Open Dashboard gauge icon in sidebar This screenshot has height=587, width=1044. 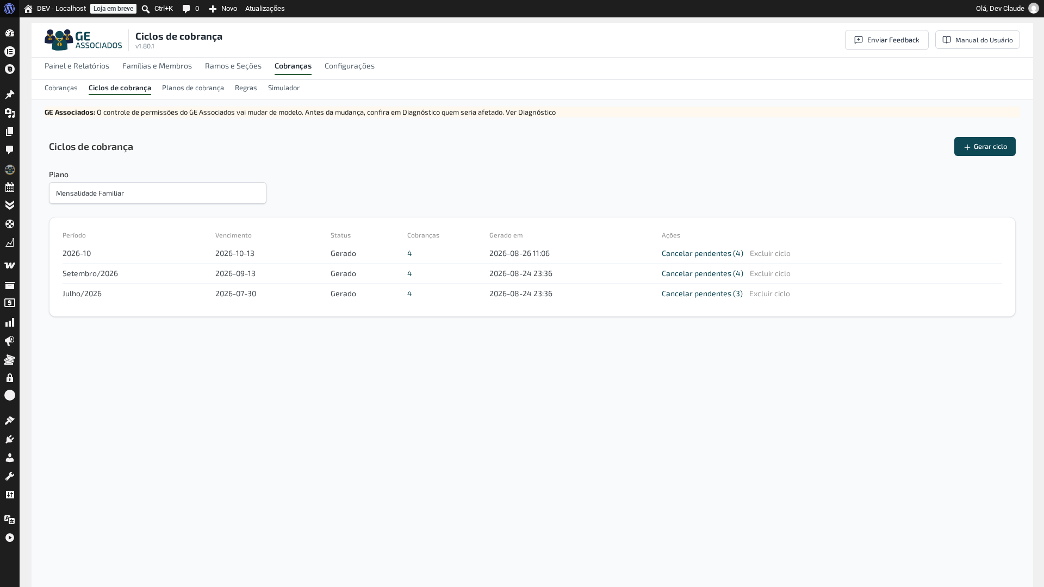[x=10, y=33]
